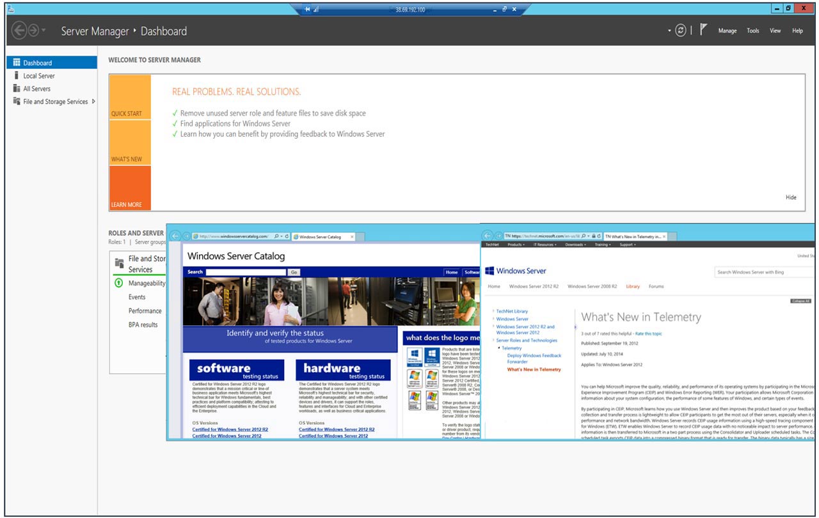The height and width of the screenshot is (518, 819).
Task: Click the green Manageability status icon
Action: pyautogui.click(x=118, y=283)
